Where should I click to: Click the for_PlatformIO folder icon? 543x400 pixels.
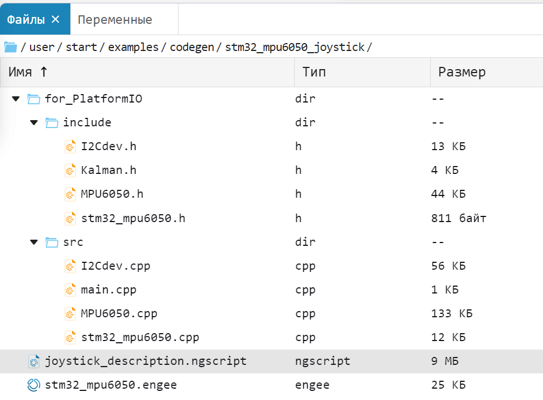pos(34,99)
